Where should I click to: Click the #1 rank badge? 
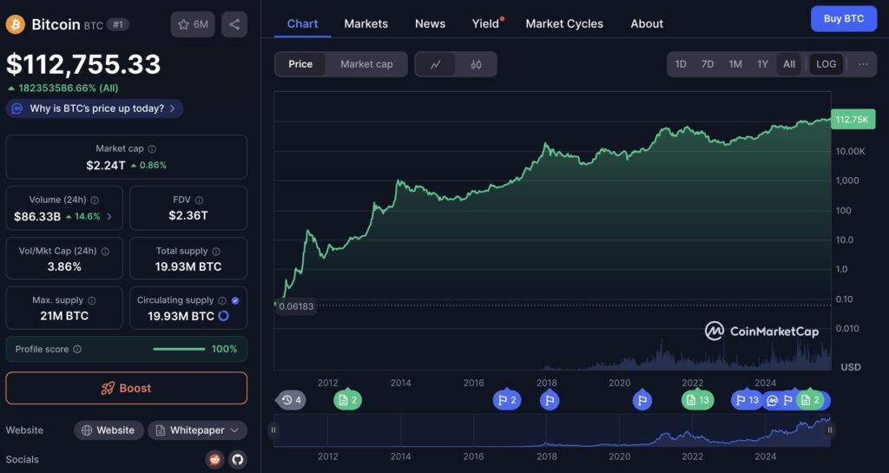(x=118, y=24)
